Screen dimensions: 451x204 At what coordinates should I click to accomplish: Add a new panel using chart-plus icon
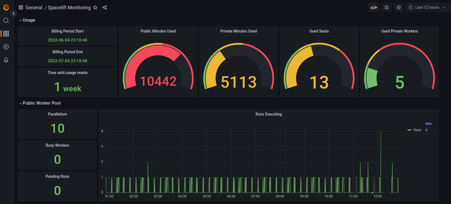click(374, 7)
